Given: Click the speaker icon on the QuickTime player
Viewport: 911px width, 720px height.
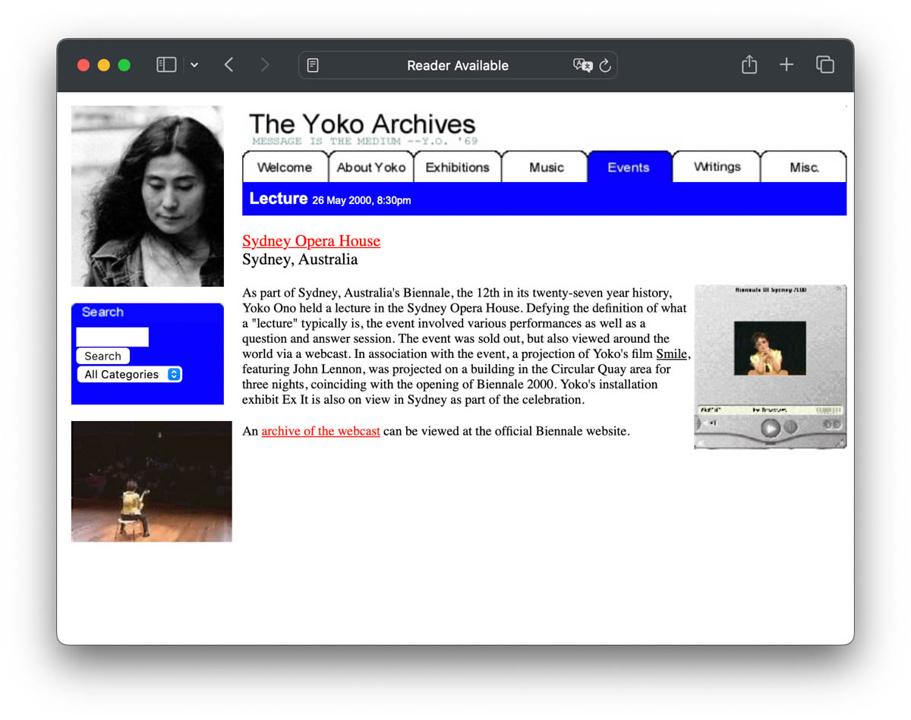Looking at the screenshot, I should pos(710,423).
